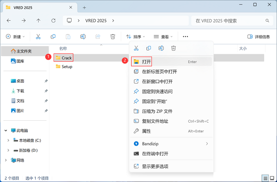Expand the chevron after VRED 2025 in address bar

(x=113, y=21)
